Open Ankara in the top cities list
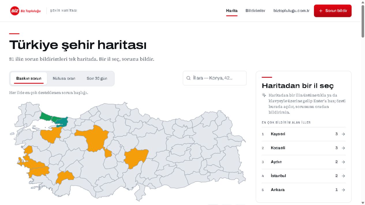The image size is (365, 205). tap(304, 190)
